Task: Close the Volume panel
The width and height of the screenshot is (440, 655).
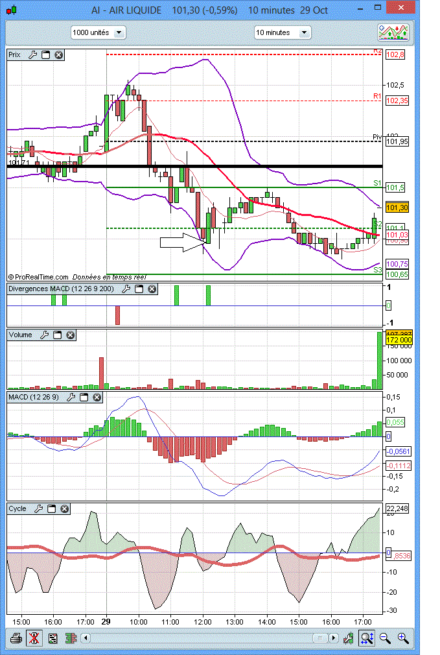Action: click(71, 335)
